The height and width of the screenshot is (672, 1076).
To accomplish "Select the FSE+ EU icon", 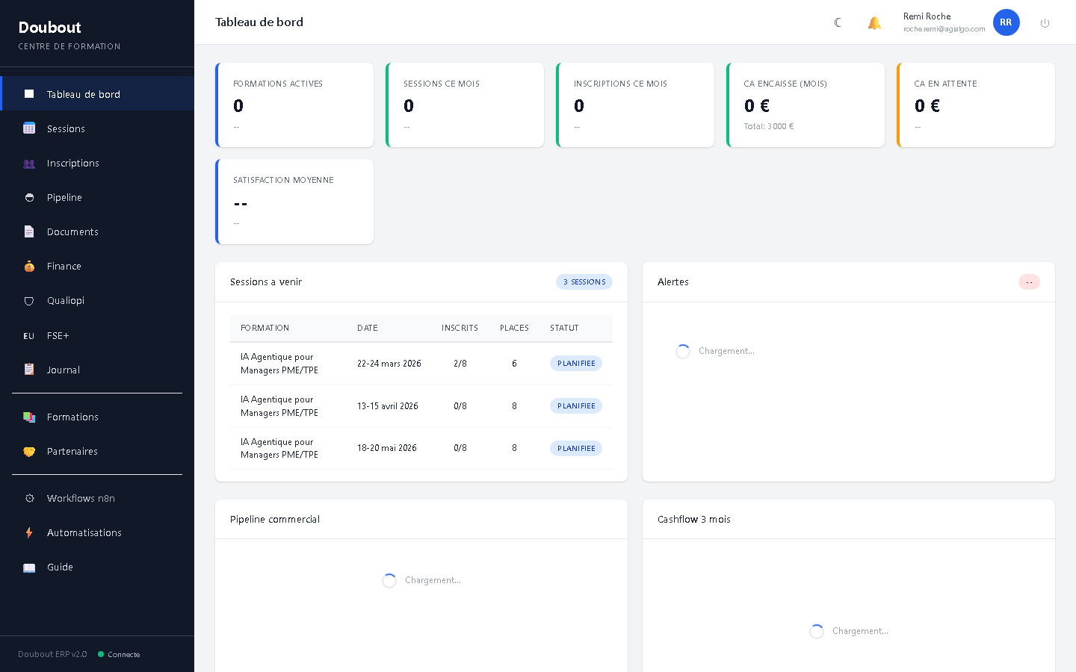I will coord(29,335).
